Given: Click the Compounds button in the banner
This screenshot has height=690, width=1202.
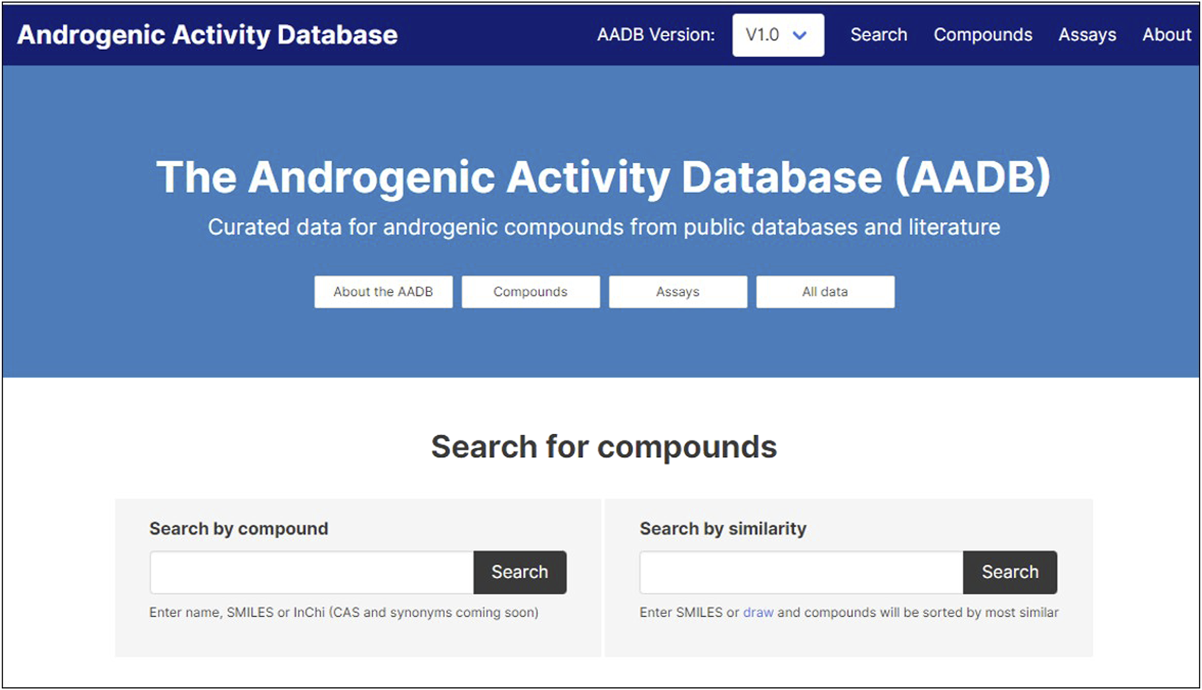Looking at the screenshot, I should click(530, 291).
